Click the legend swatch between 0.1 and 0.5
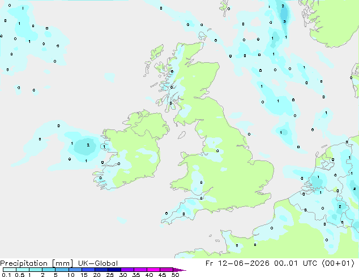The image size is (359, 277). [x=10, y=270]
